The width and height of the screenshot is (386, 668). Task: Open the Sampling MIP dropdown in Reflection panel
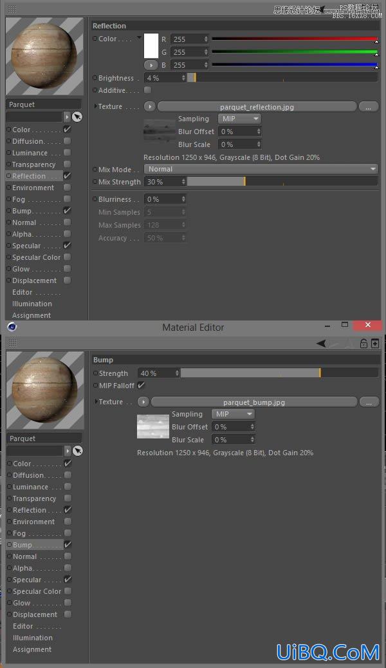coord(240,119)
